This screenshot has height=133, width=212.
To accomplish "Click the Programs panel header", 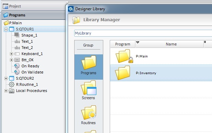I will (34, 15).
